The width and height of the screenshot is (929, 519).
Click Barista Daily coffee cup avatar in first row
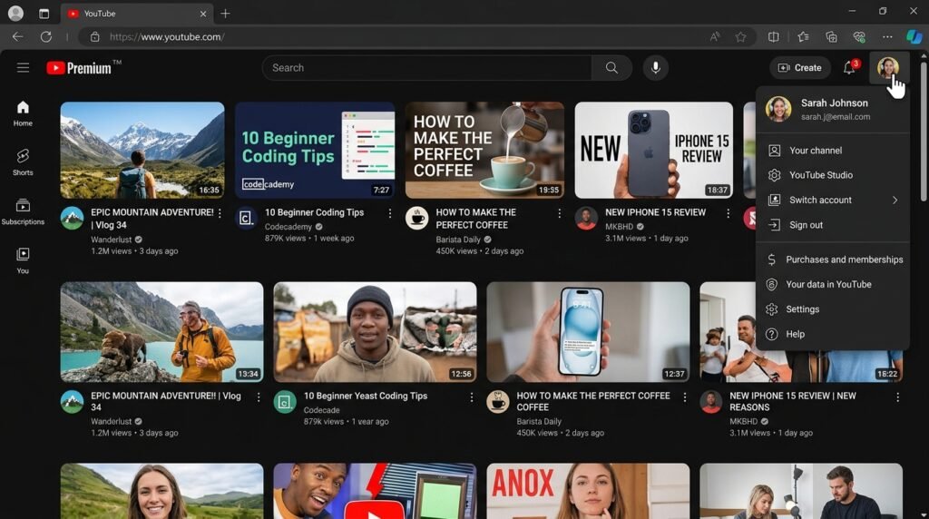point(417,218)
